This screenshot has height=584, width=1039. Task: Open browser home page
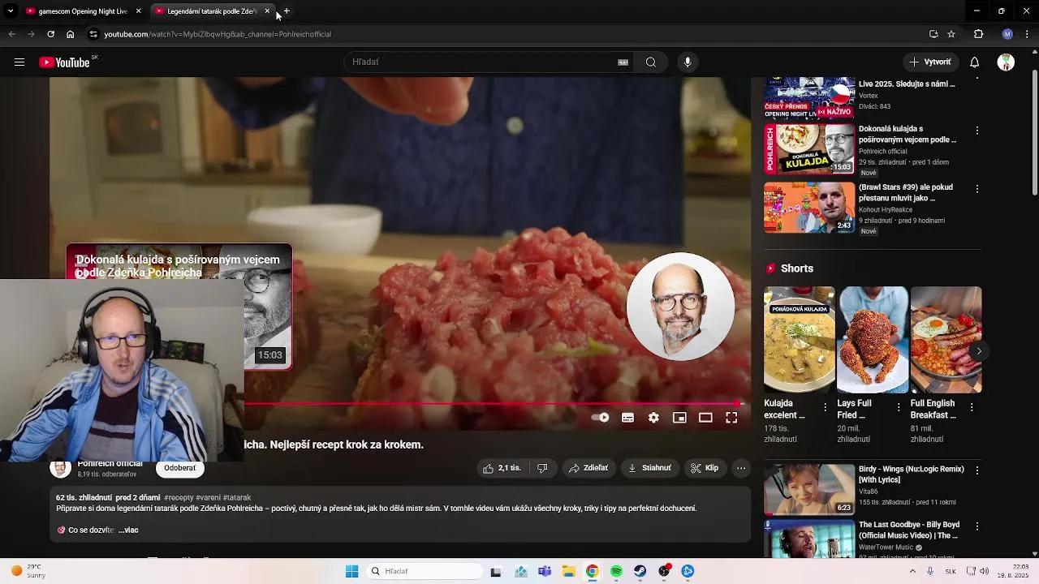(70, 34)
